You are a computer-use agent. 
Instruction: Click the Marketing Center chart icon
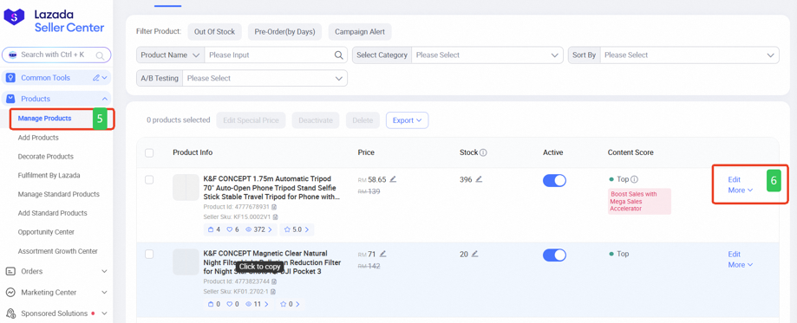[x=10, y=293]
